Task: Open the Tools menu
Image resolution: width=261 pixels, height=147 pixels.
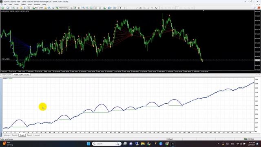Action: click(30, 4)
